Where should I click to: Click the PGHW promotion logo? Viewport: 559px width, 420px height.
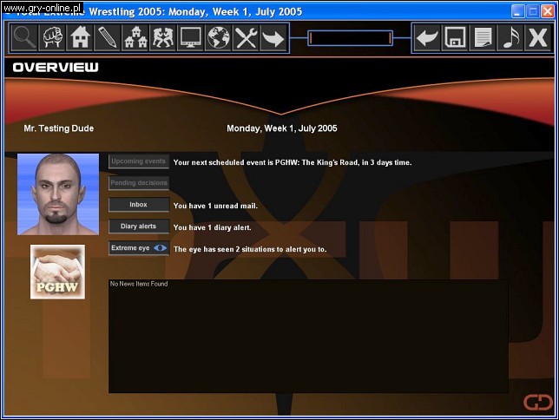[x=57, y=272]
